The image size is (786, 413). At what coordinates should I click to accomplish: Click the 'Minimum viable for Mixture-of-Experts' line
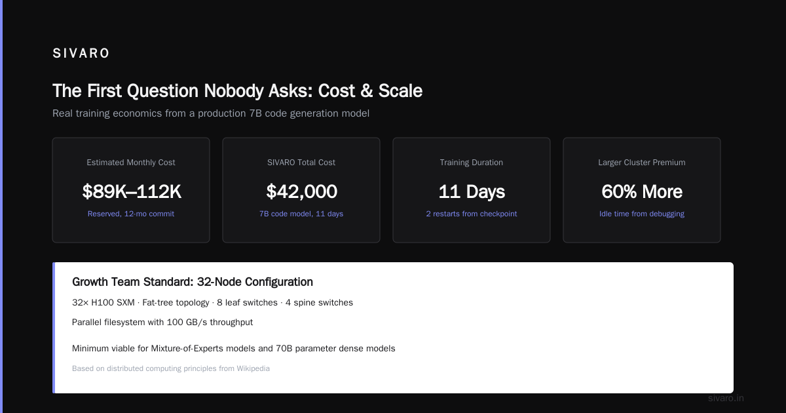point(234,349)
